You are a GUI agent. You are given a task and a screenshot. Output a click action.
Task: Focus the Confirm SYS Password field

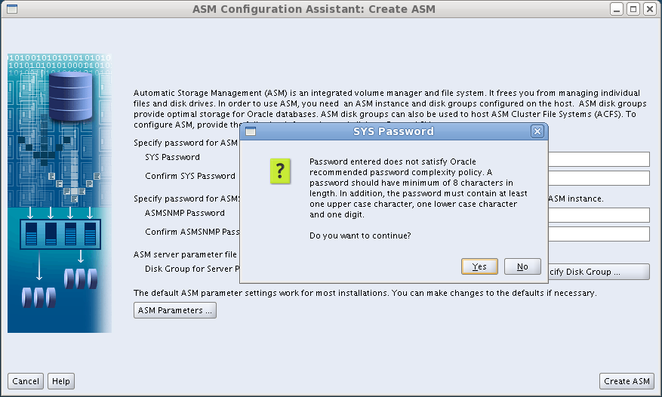(x=599, y=178)
